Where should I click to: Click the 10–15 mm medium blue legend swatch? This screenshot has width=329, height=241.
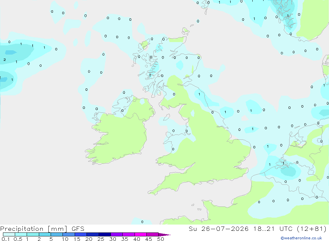(x=69, y=234)
